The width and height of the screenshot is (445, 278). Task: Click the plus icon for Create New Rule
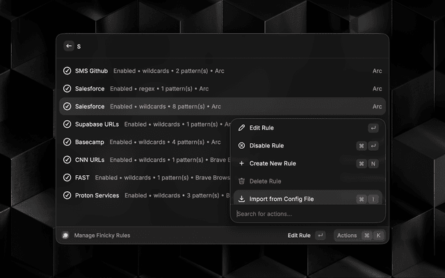coord(241,163)
